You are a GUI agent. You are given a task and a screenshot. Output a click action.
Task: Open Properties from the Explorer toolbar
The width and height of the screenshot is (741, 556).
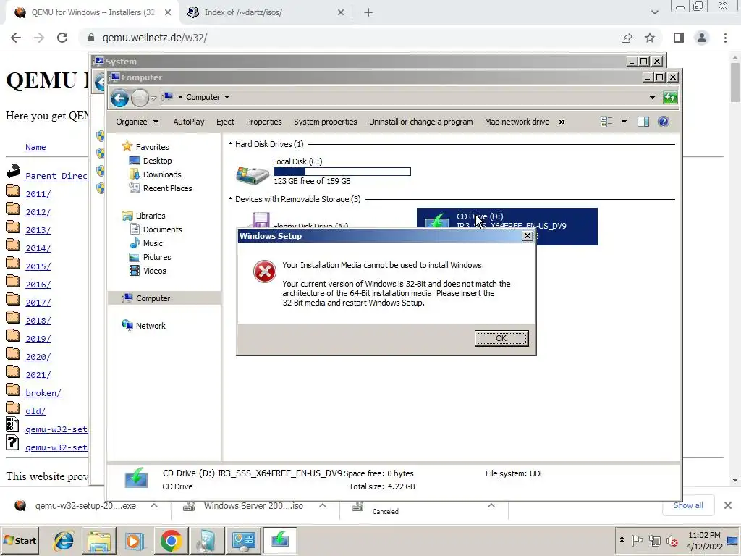tap(263, 122)
